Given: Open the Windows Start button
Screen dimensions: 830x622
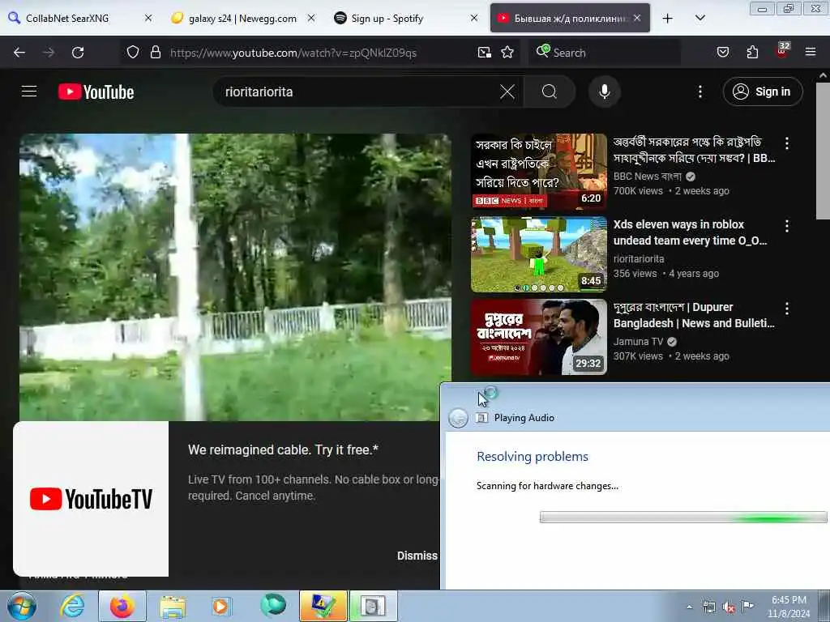Looking at the screenshot, I should pyautogui.click(x=22, y=606).
